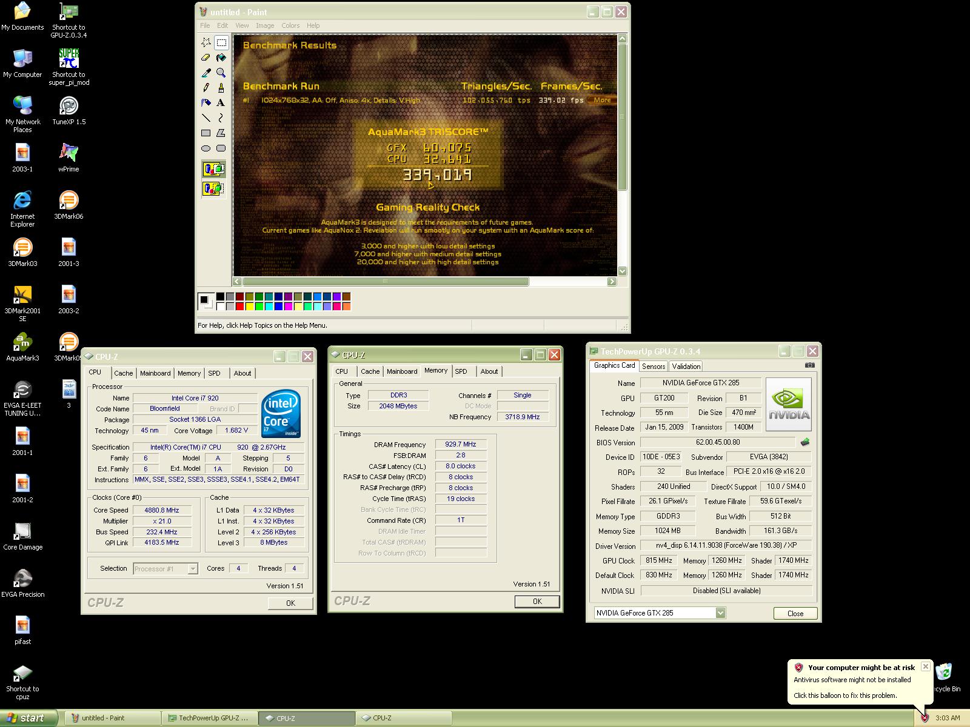
Task: Select the TuneXP 1.5 desktop icon
Action: pyautogui.click(x=69, y=111)
